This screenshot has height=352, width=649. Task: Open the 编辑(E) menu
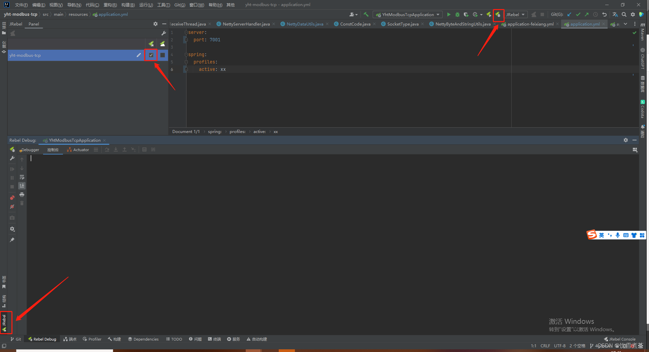pos(39,5)
